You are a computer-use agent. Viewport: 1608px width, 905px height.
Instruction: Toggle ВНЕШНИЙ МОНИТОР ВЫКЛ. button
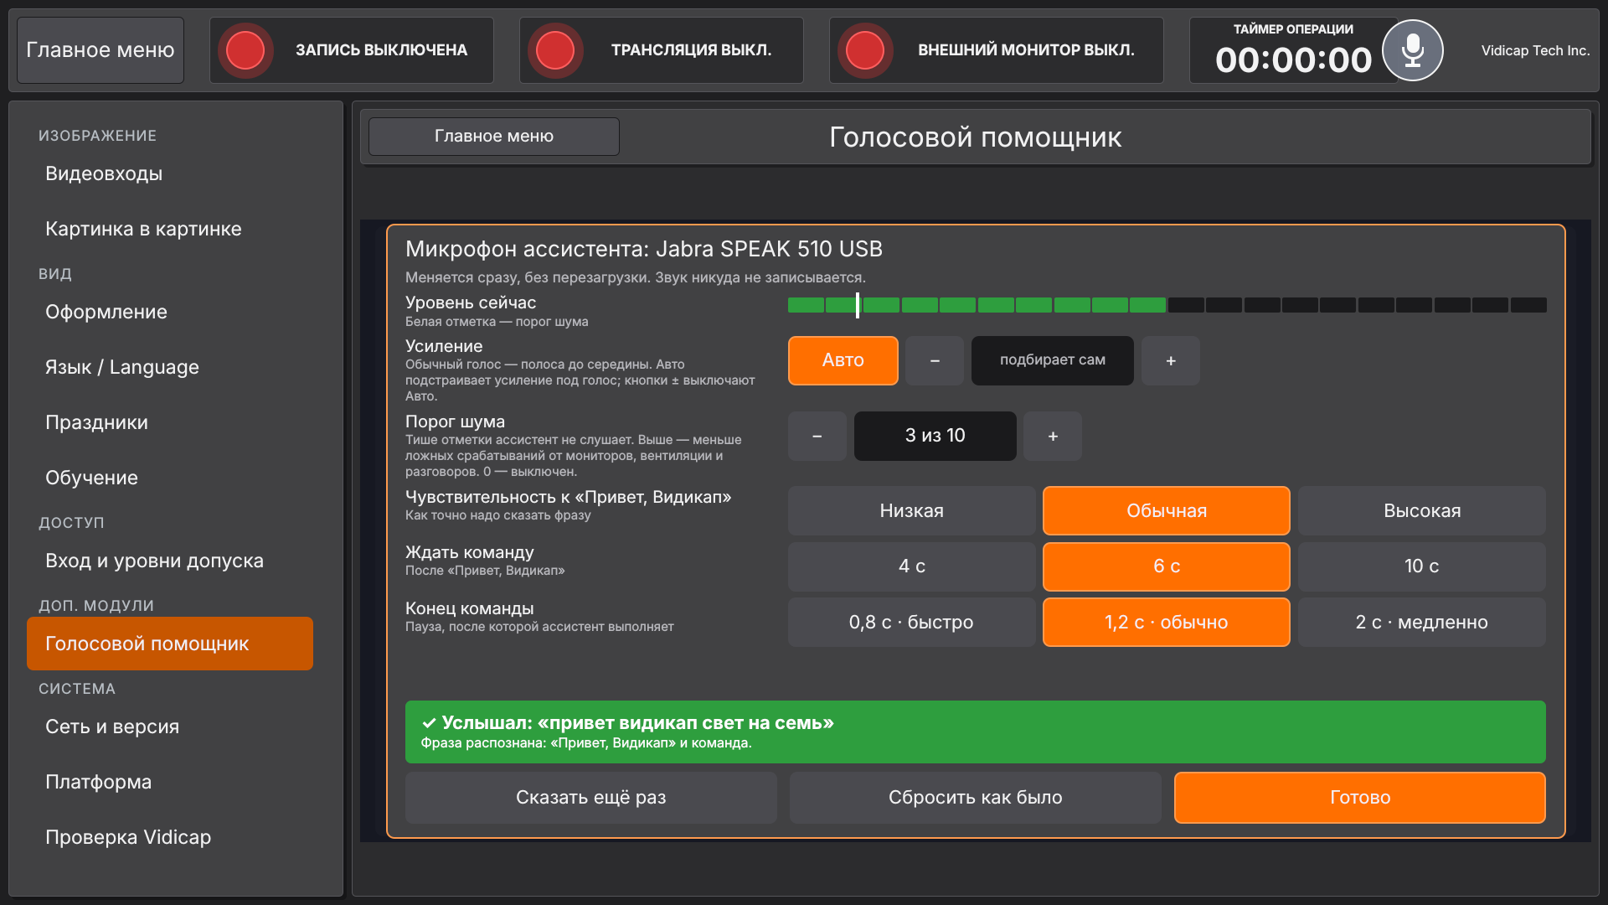click(x=997, y=50)
